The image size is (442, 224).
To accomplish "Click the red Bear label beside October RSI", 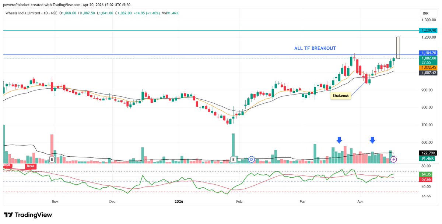I will (x=31, y=166).
